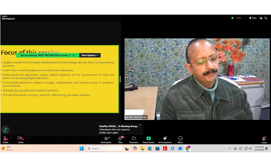Click the 'Focus of this session' slide heading
The width and height of the screenshot is (271, 168).
point(30,52)
